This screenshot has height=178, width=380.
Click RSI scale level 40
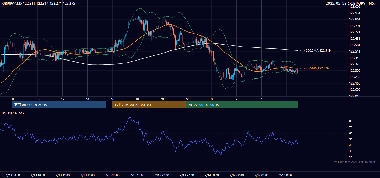click(x=351, y=145)
